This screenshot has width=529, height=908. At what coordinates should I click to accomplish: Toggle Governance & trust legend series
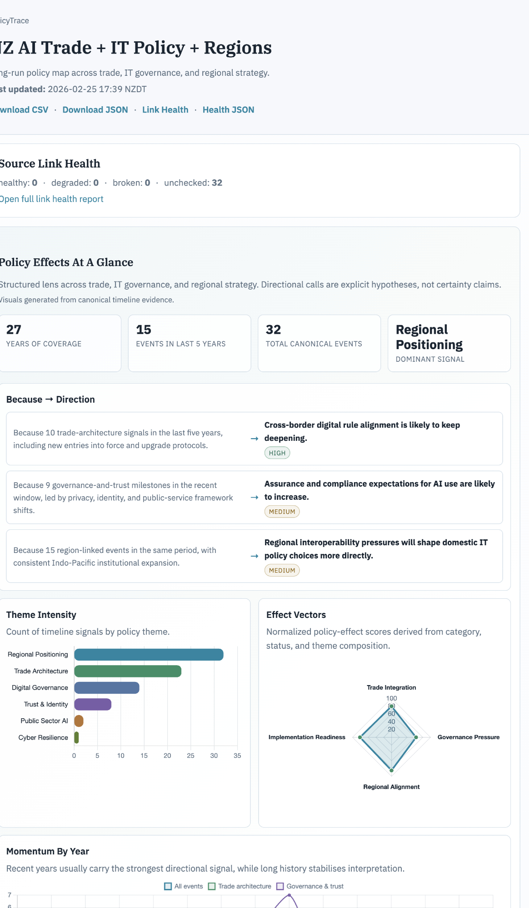click(x=280, y=886)
